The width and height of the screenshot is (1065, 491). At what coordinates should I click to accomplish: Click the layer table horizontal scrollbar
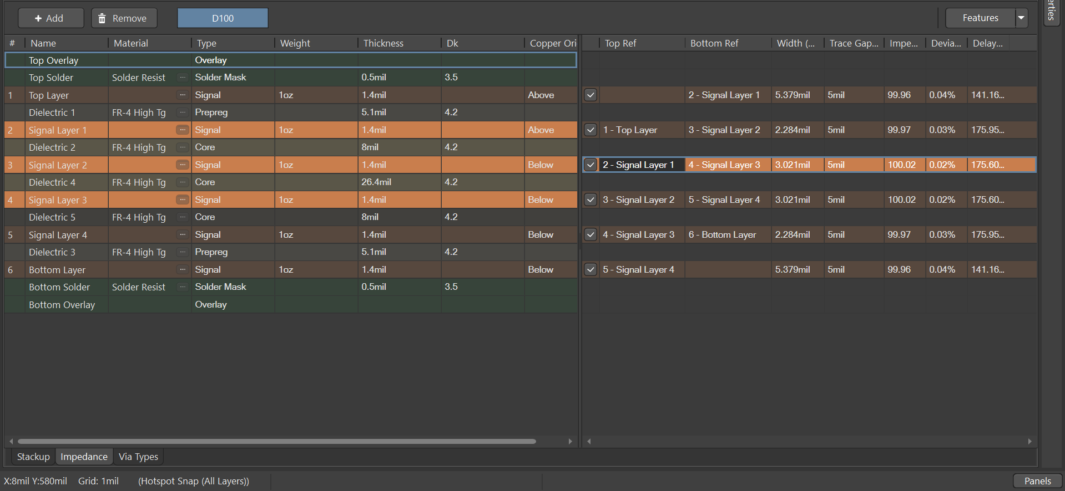(276, 442)
